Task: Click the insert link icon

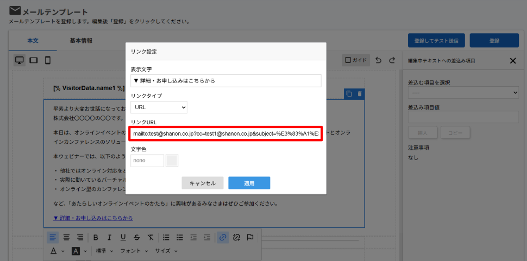Action: 223,238
